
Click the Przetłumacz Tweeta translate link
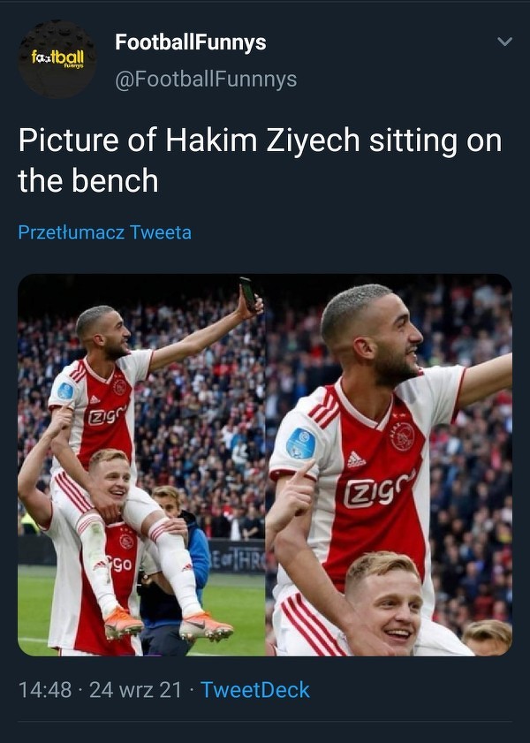click(x=104, y=232)
